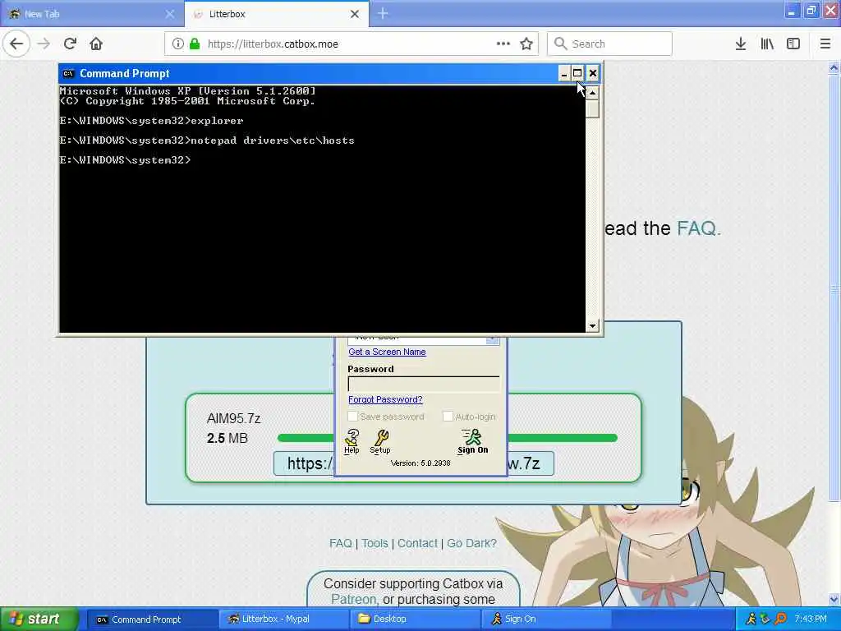
Task: Open Get a Screen Name link
Action: pos(387,352)
